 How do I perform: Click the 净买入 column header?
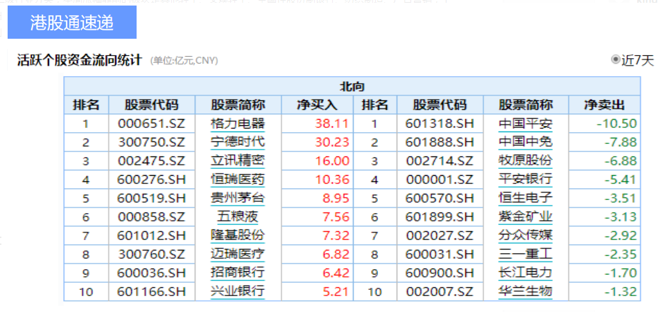(x=317, y=105)
